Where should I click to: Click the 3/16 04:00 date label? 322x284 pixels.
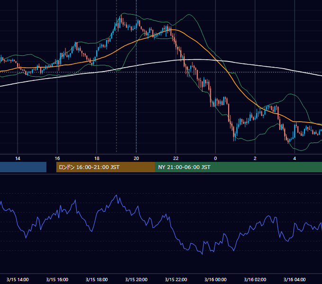295,279
